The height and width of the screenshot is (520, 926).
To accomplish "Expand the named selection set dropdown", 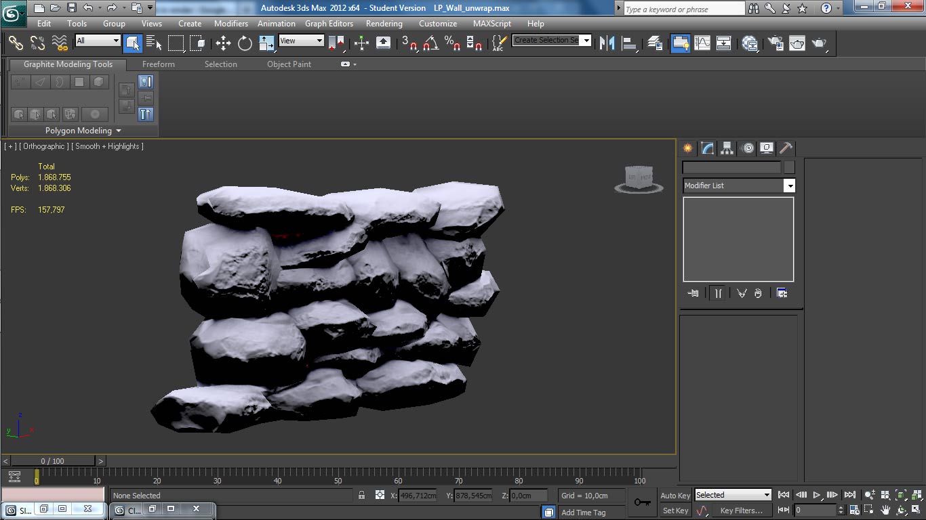I will [x=586, y=40].
